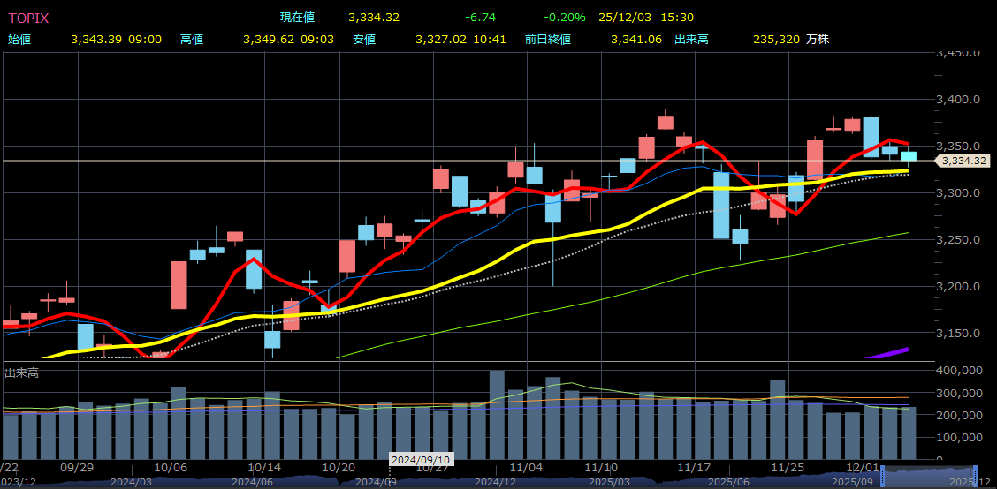The image size is (997, 489).
Task: Click the 出来高 volume pane label
Action: [23, 373]
